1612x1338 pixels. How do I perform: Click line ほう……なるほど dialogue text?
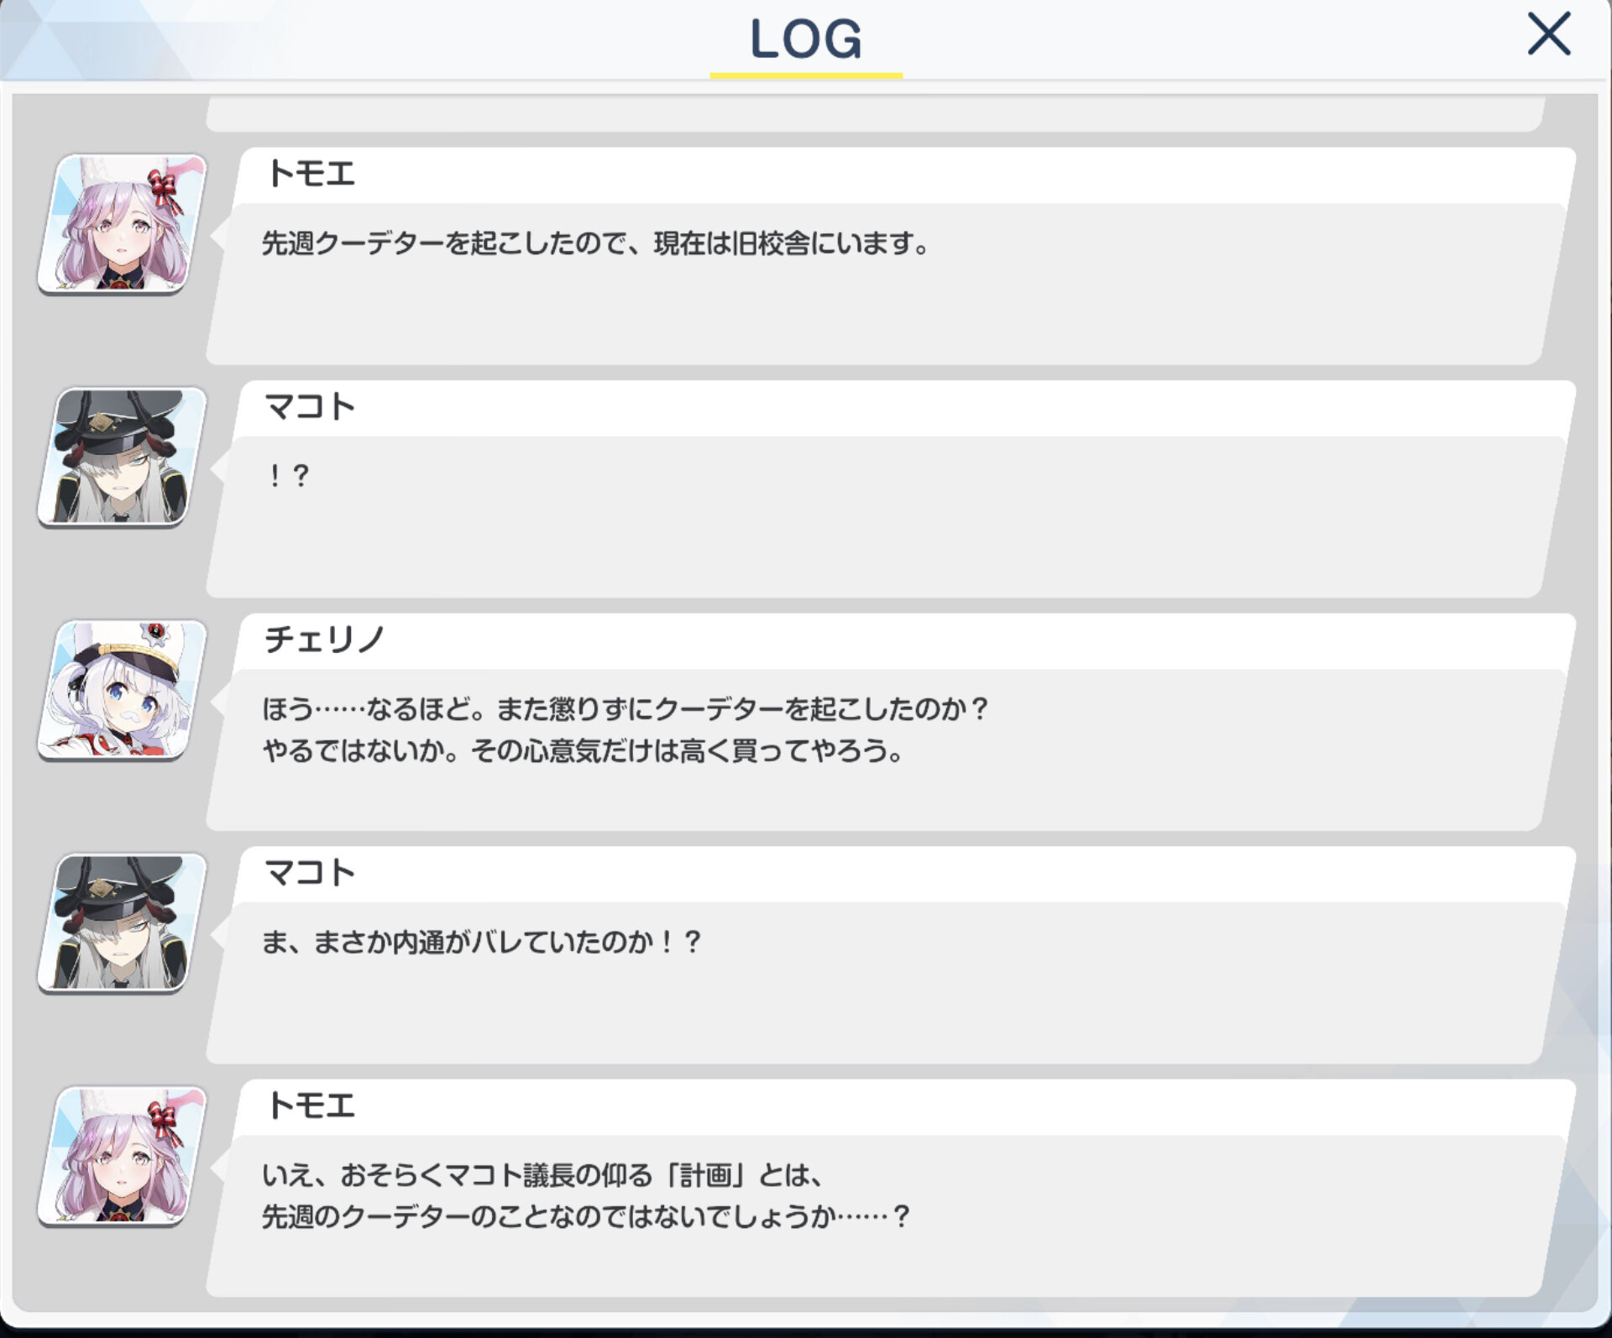pos(626,709)
